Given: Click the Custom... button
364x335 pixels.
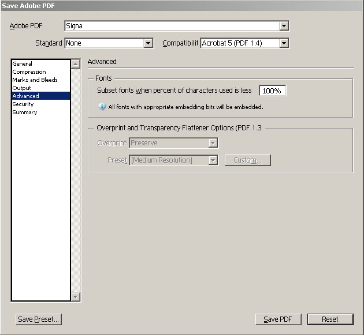Looking at the screenshot, I should 247,160.
